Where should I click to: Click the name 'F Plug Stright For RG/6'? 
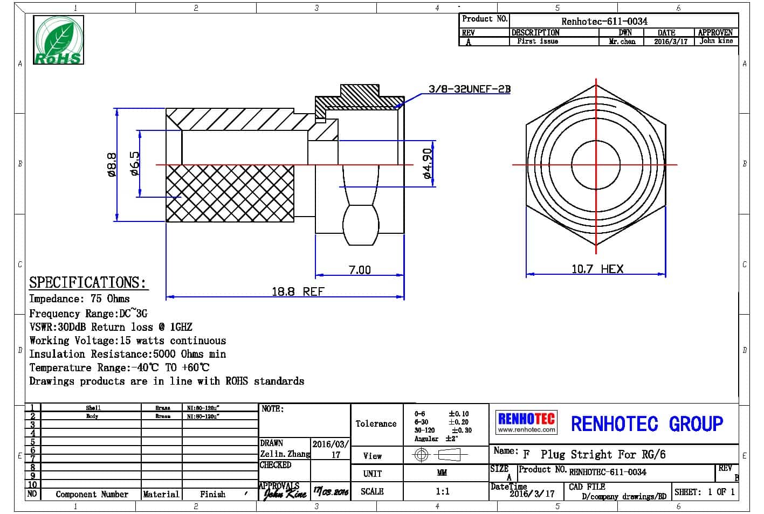coord(595,455)
